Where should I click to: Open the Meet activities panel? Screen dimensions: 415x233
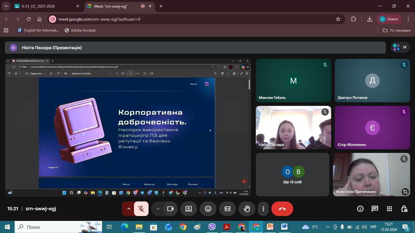pos(389,209)
